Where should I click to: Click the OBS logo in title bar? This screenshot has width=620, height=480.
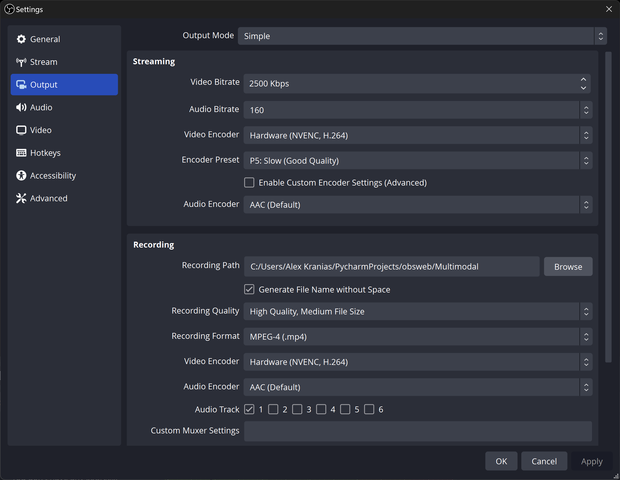click(9, 9)
